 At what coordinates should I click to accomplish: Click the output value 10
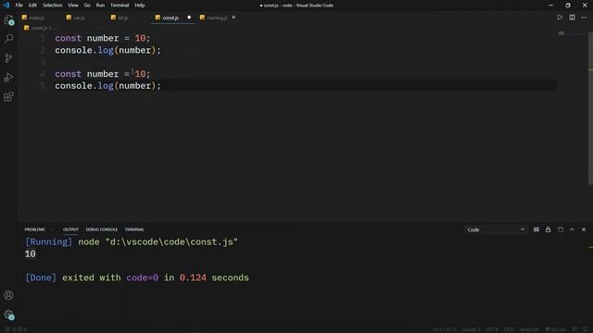[x=31, y=254]
